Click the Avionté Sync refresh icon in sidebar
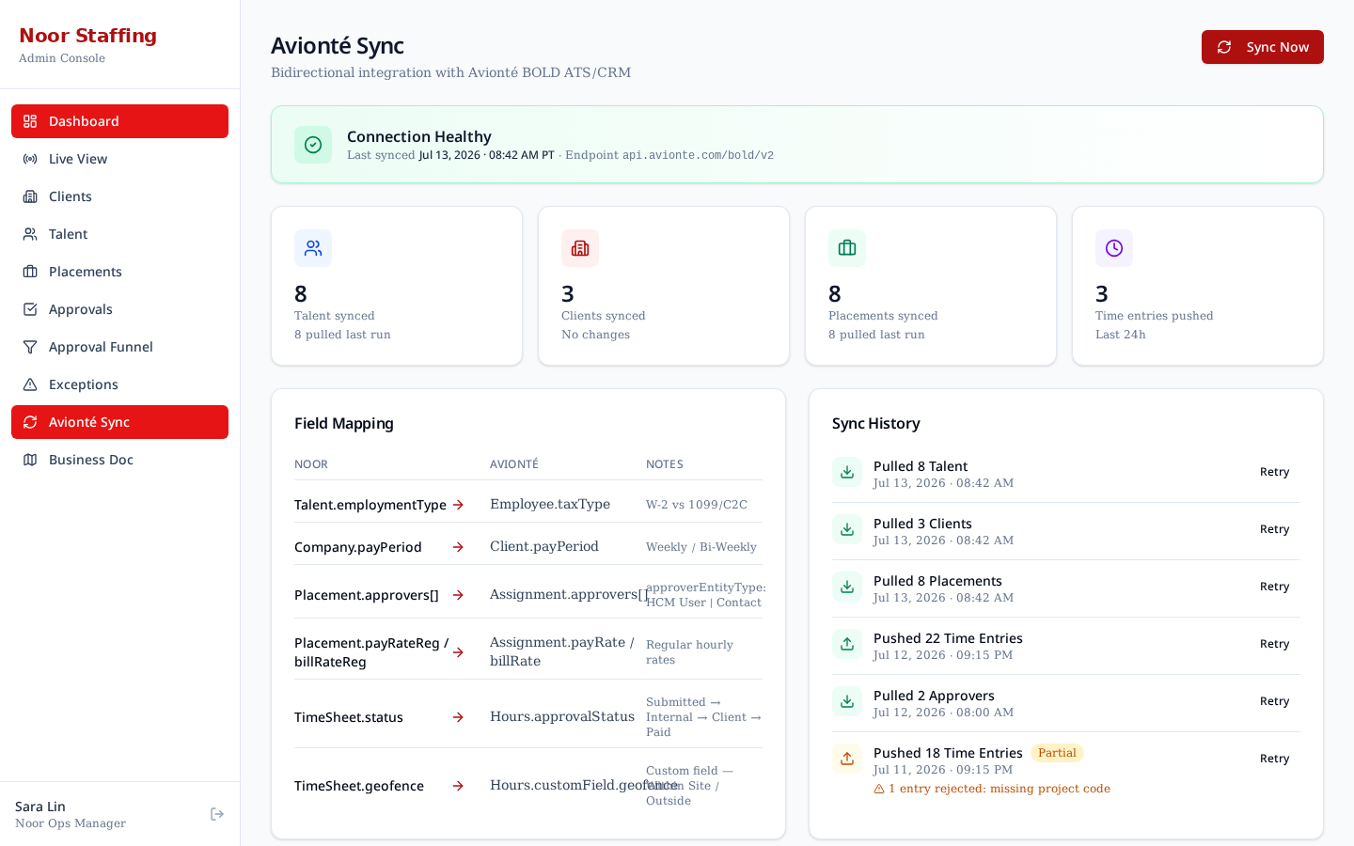The height and width of the screenshot is (846, 1354). pyautogui.click(x=30, y=422)
